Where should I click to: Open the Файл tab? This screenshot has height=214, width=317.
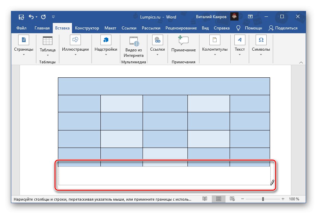point(21,28)
